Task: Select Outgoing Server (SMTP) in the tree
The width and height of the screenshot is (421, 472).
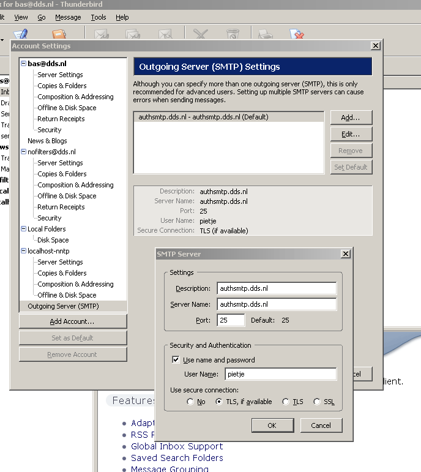Action: (73, 306)
